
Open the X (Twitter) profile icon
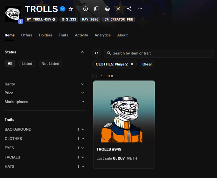118,9
